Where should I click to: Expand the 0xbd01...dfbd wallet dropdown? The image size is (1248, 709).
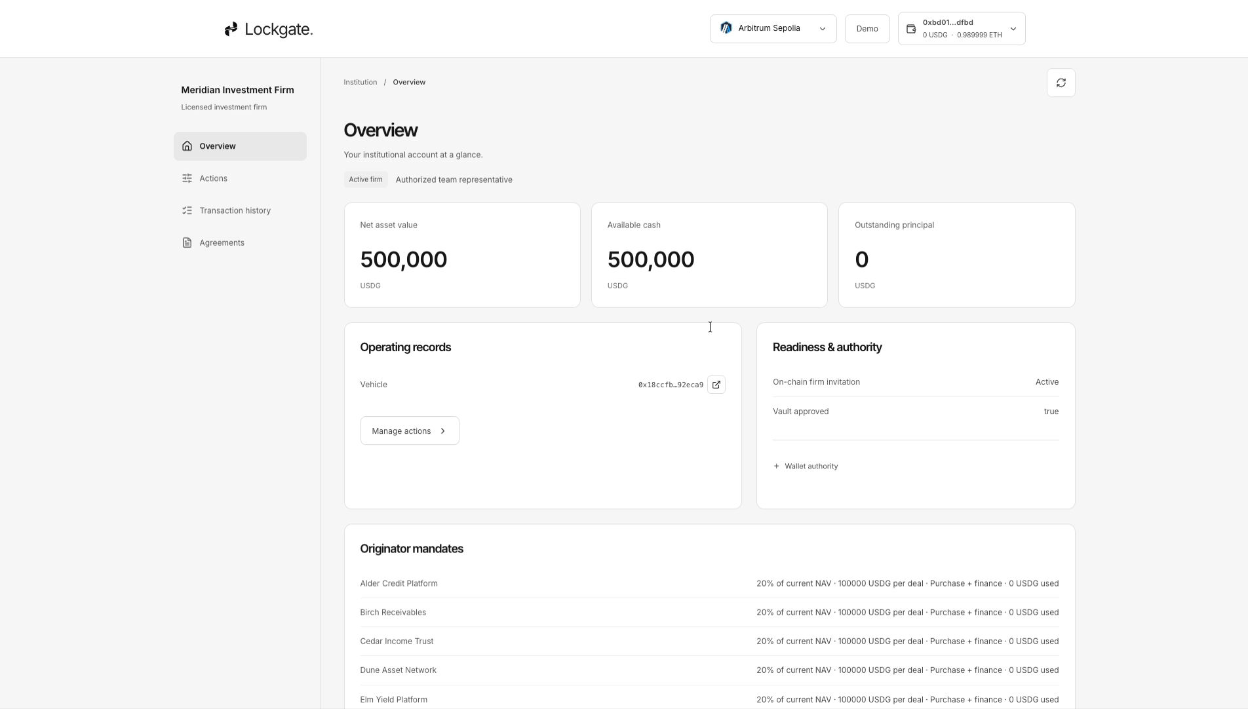(x=961, y=29)
